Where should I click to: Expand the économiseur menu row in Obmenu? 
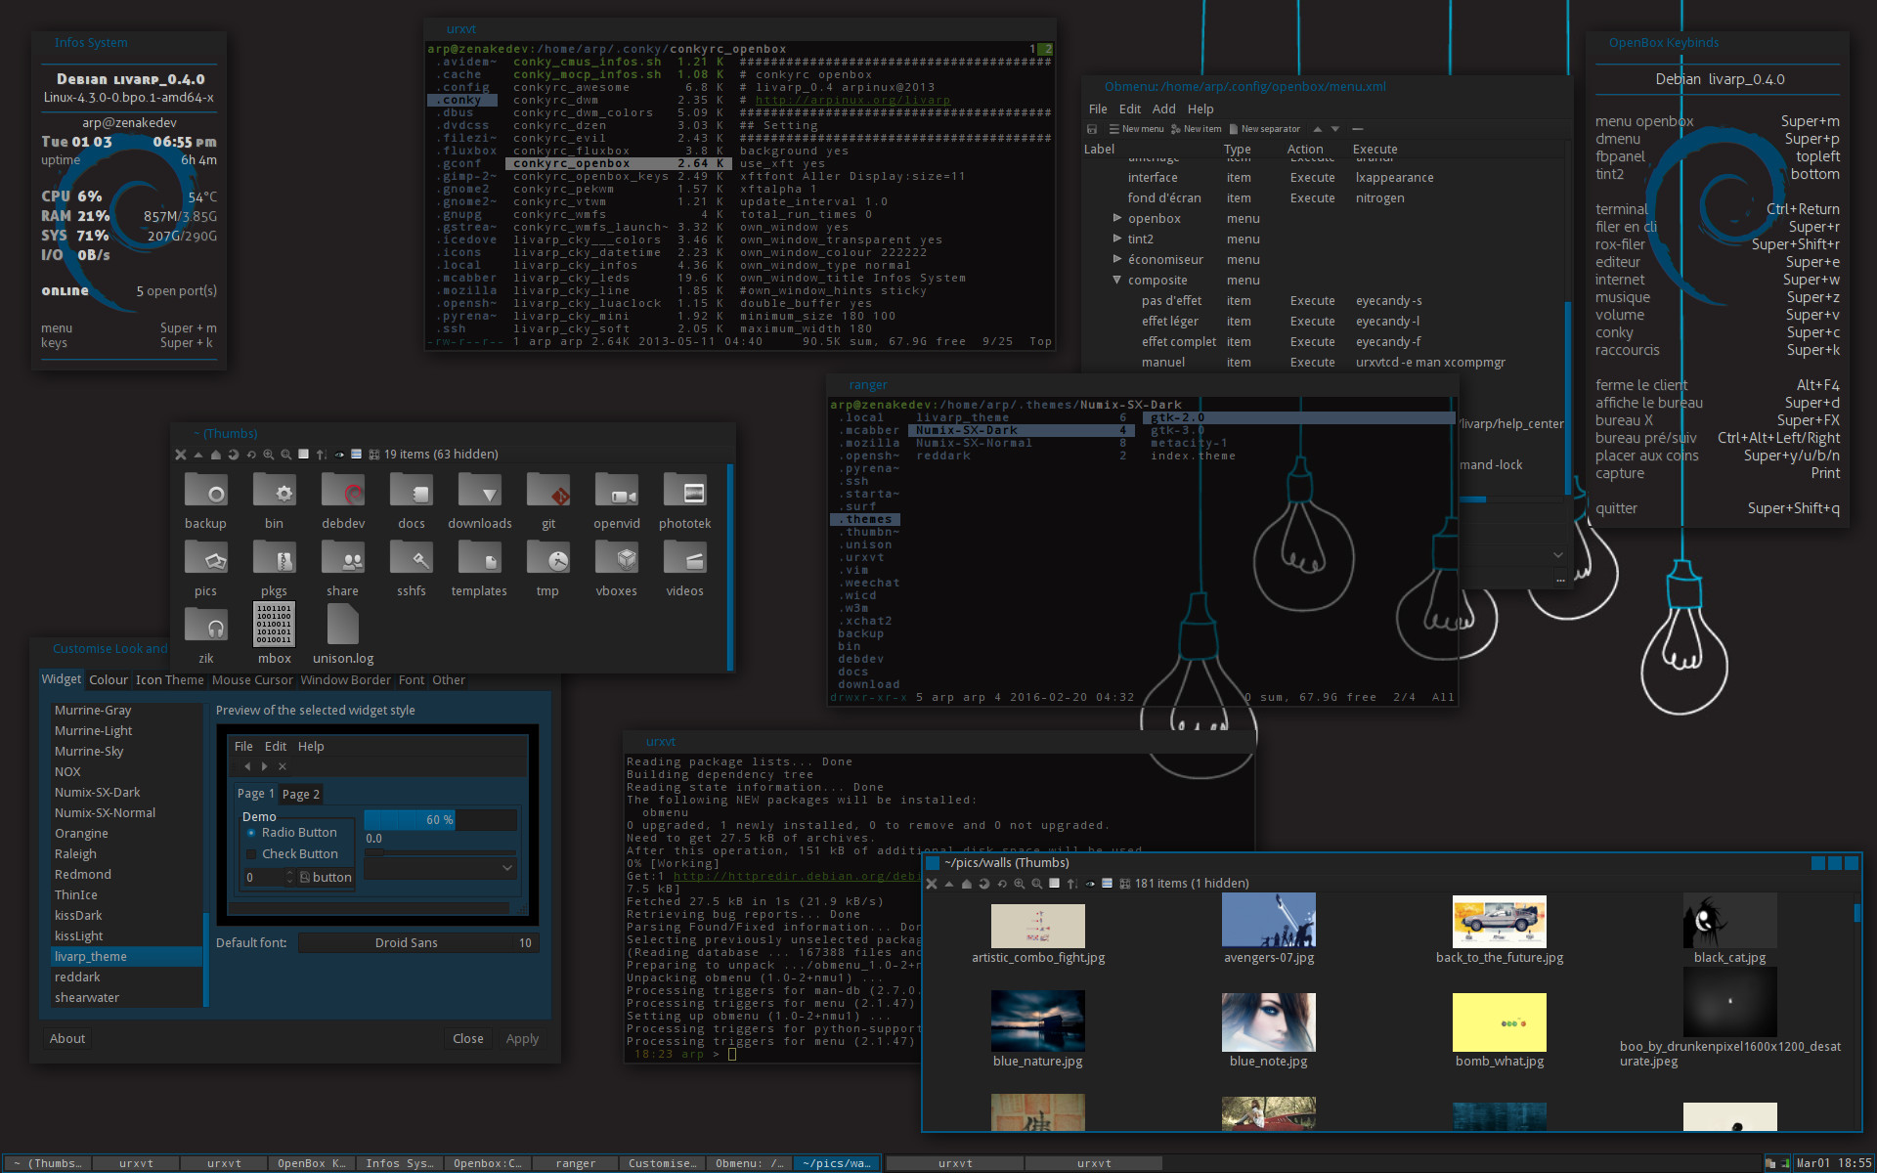tap(1116, 259)
